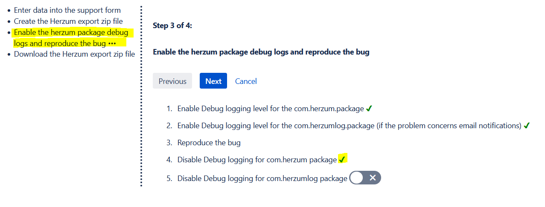This screenshot has width=545, height=207.
Task: Jump to 'Download the Herzum export zip file' step
Action: point(74,54)
